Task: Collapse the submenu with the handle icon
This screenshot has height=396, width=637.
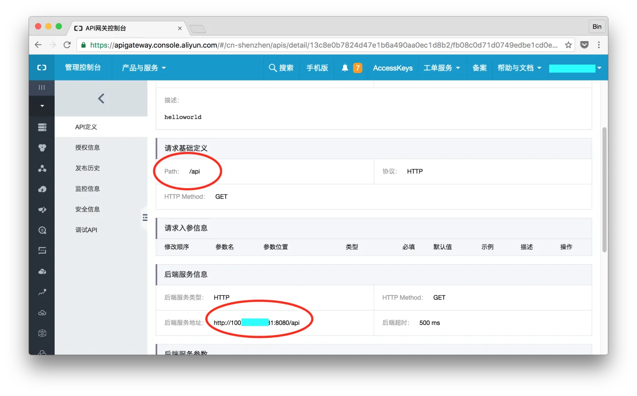Action: click(145, 217)
